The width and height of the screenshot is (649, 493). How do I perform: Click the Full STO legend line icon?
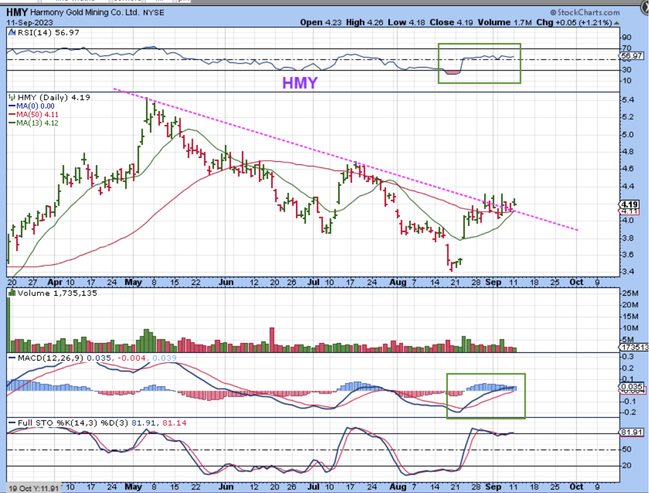(x=12, y=422)
